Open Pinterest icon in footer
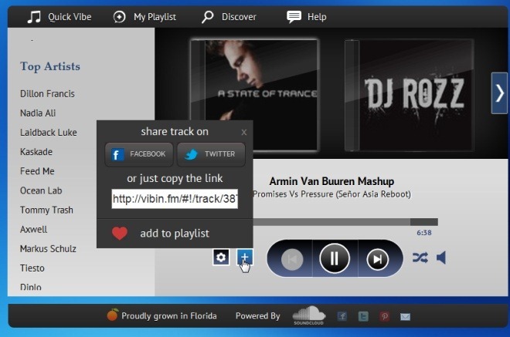This screenshot has width=510, height=337. (x=384, y=316)
